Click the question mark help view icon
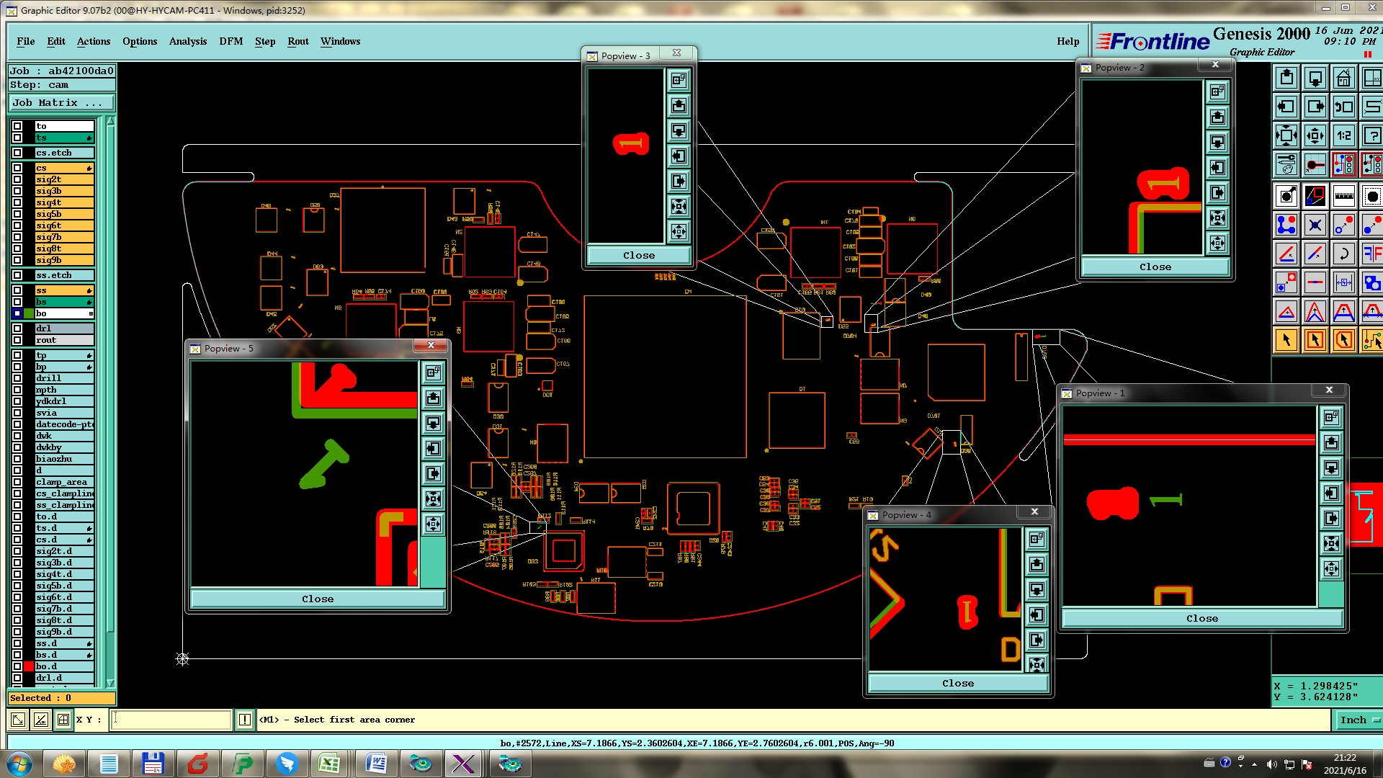 [1372, 135]
